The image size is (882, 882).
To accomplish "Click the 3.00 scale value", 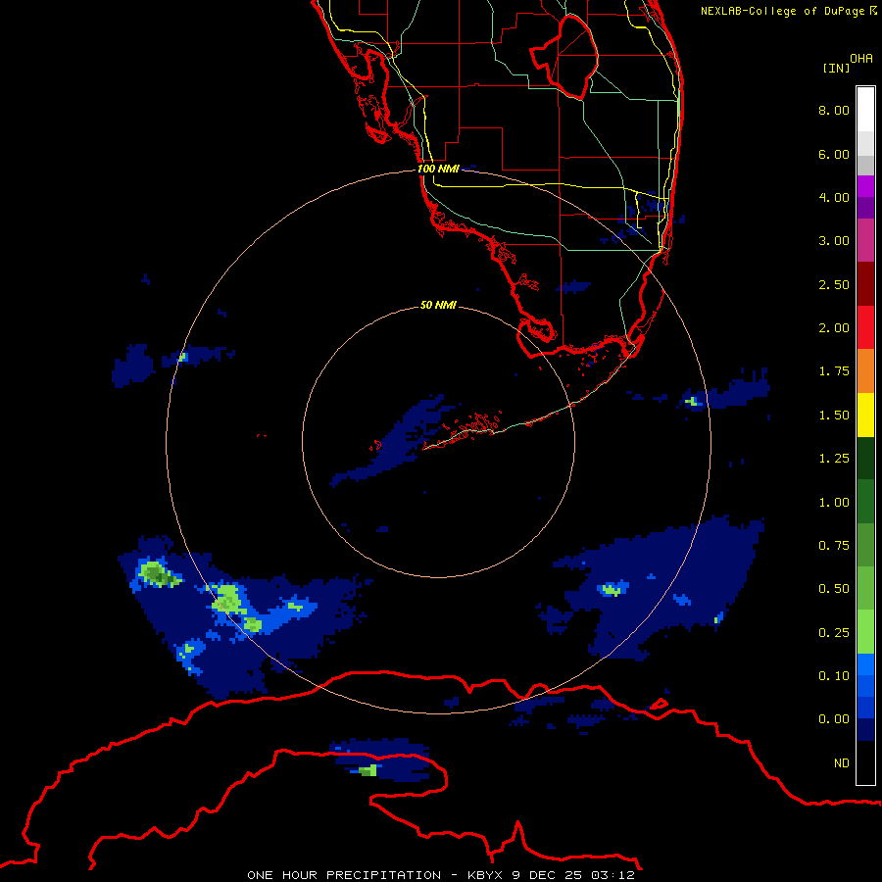I will 834,241.
